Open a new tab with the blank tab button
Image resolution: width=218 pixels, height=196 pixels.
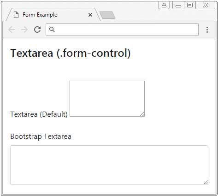(107, 15)
